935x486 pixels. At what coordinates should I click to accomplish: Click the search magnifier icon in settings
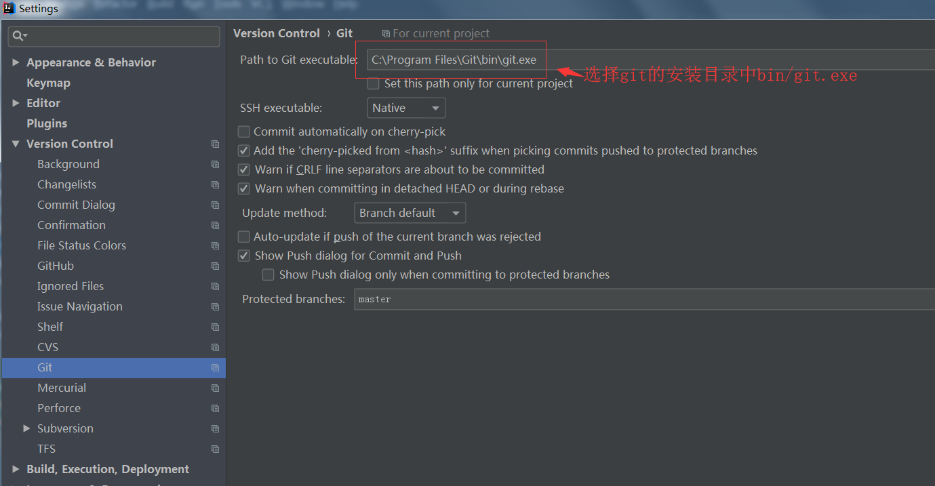(18, 36)
